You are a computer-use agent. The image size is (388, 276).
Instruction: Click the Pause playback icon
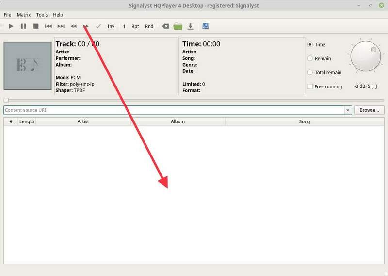coord(23,26)
